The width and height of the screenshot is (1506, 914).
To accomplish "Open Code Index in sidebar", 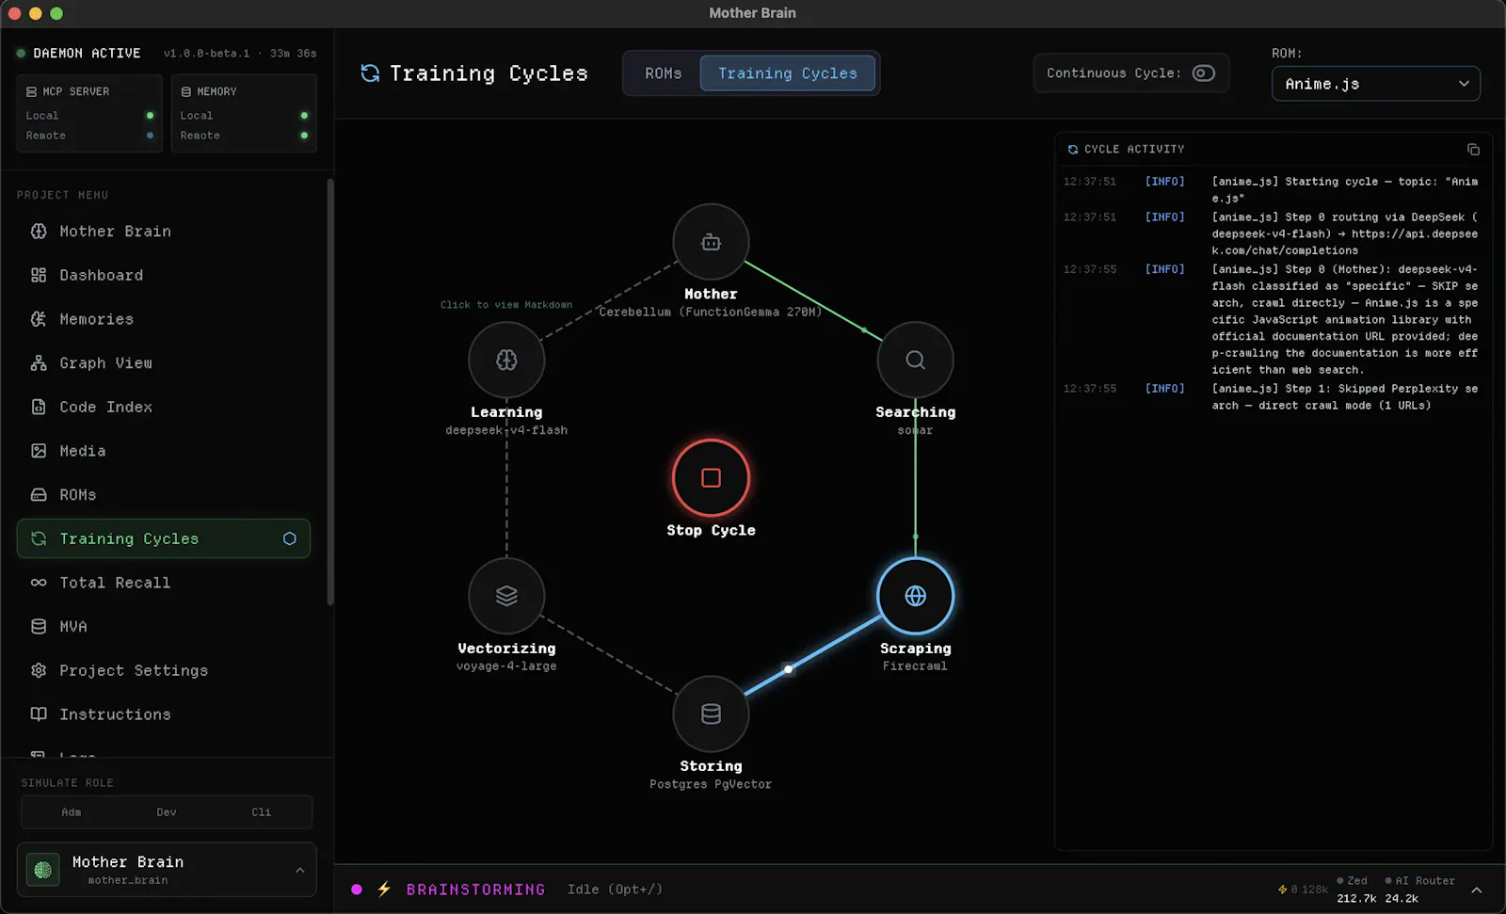I will pyautogui.click(x=164, y=407).
